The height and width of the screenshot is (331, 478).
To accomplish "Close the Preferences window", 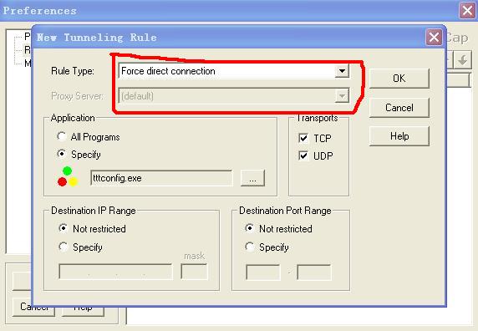I will (467, 11).
